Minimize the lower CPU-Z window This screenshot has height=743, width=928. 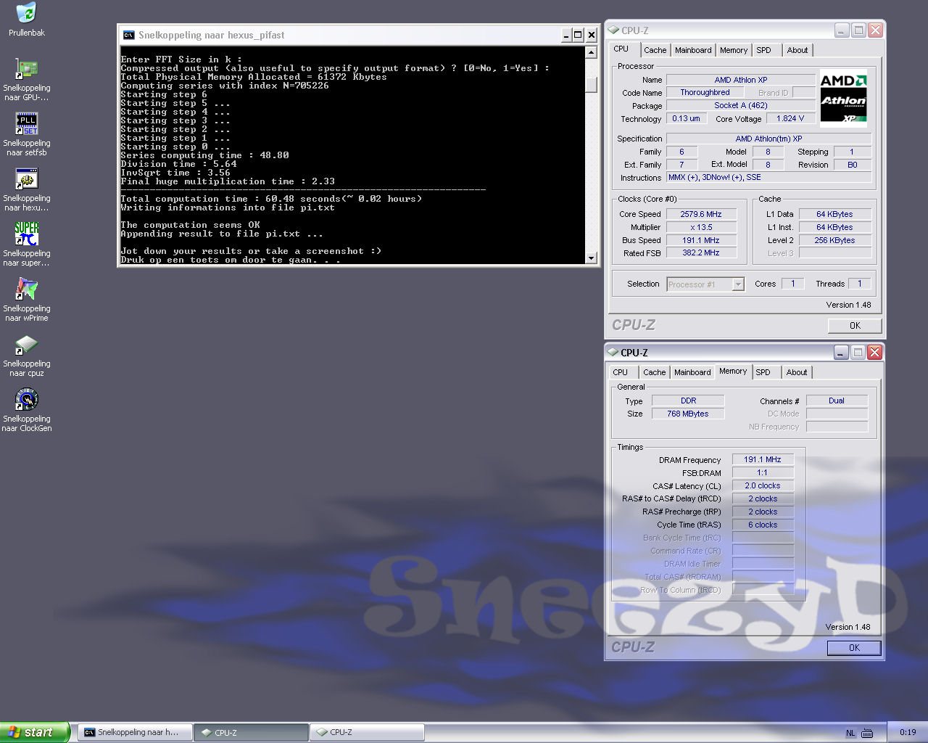click(x=841, y=352)
